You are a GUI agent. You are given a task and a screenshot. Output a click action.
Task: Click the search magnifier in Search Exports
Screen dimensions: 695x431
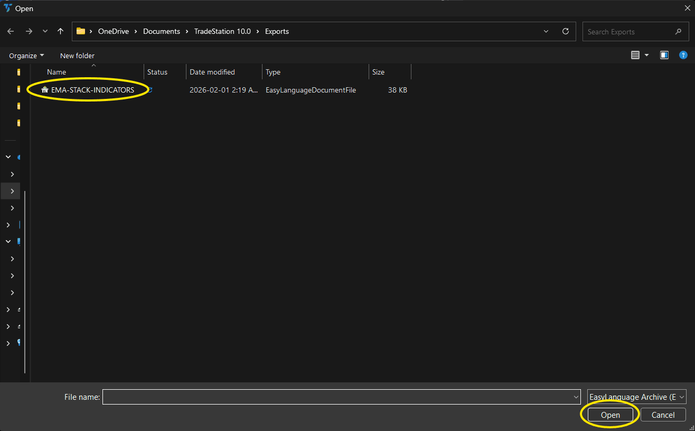[678, 31]
